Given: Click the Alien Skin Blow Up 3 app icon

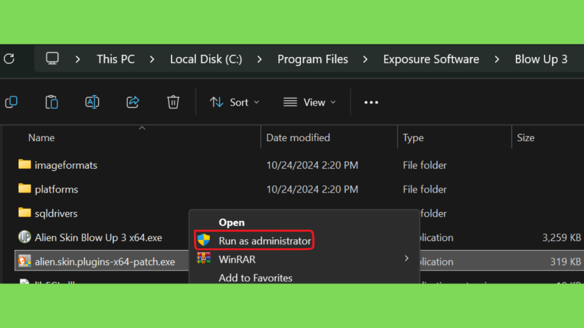Looking at the screenshot, I should [x=25, y=236].
